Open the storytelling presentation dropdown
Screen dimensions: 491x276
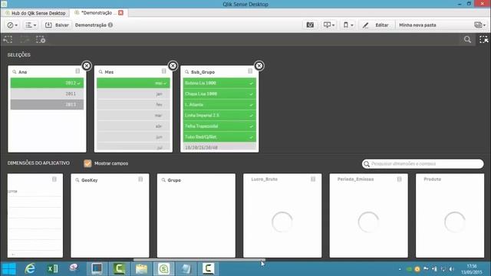click(328, 25)
